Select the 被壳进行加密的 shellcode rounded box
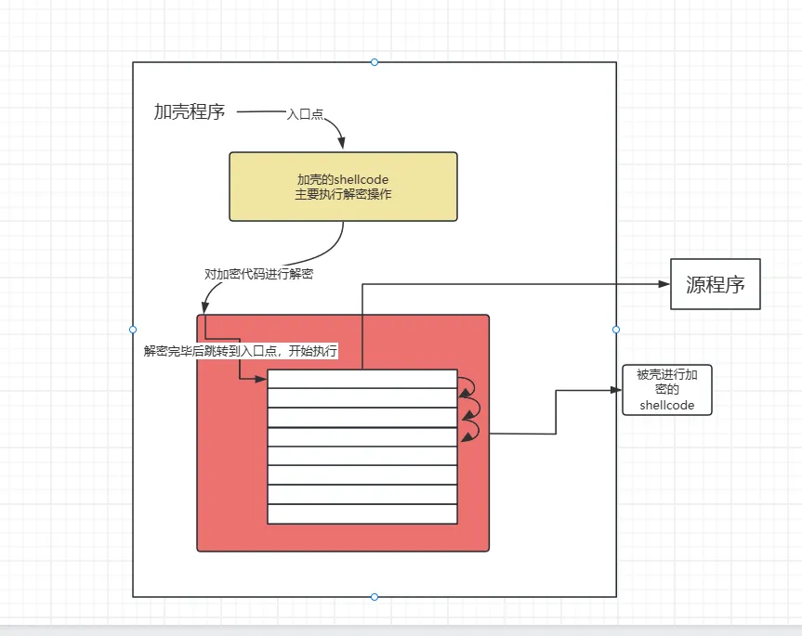Image resolution: width=802 pixels, height=636 pixels. point(666,390)
